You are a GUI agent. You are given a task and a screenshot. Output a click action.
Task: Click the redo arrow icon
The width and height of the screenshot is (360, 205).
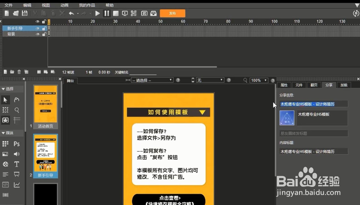[x=84, y=13]
